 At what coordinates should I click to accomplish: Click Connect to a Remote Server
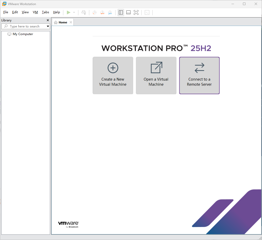click(x=199, y=76)
